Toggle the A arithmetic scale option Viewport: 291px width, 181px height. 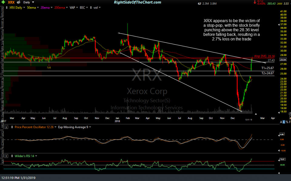[x=281, y=122]
